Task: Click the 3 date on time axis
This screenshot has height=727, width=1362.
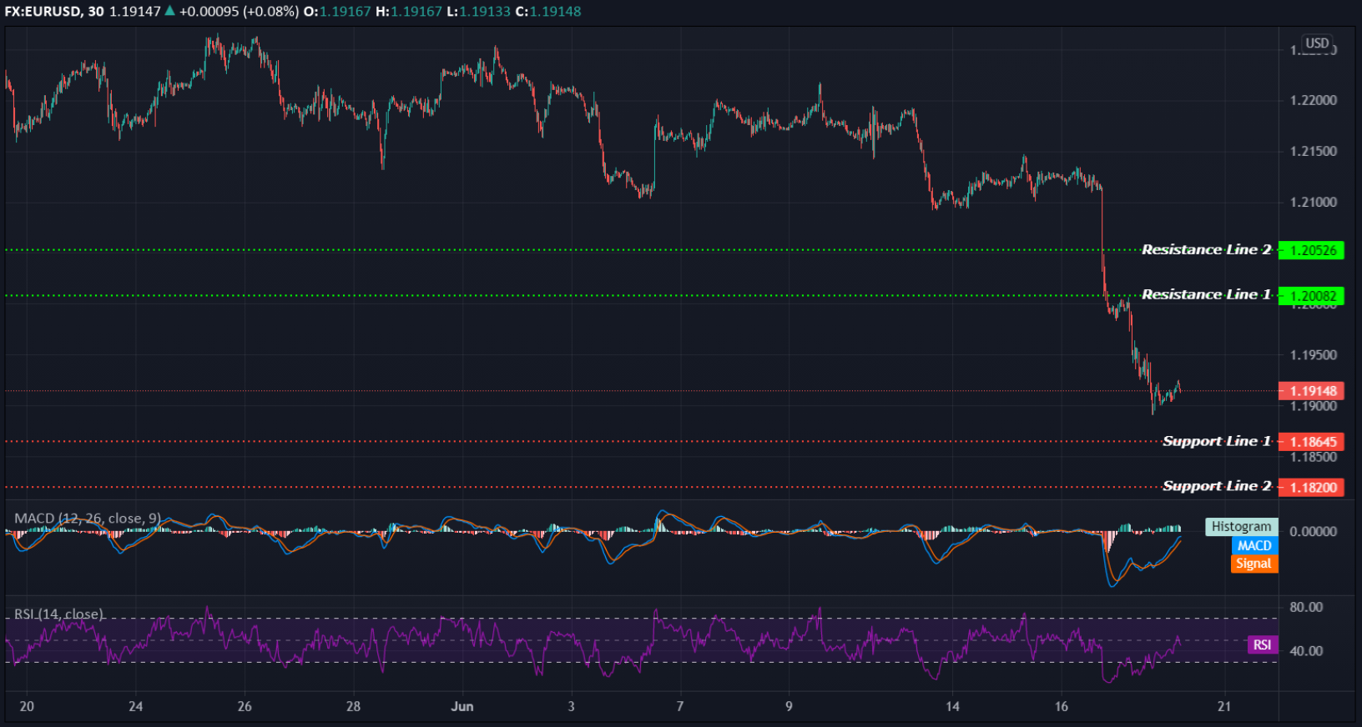Action: pyautogui.click(x=571, y=706)
